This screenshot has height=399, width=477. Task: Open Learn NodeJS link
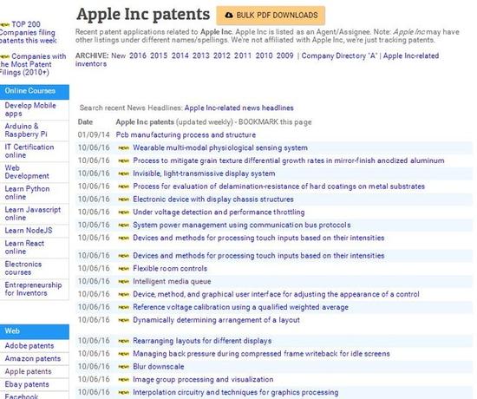point(29,231)
